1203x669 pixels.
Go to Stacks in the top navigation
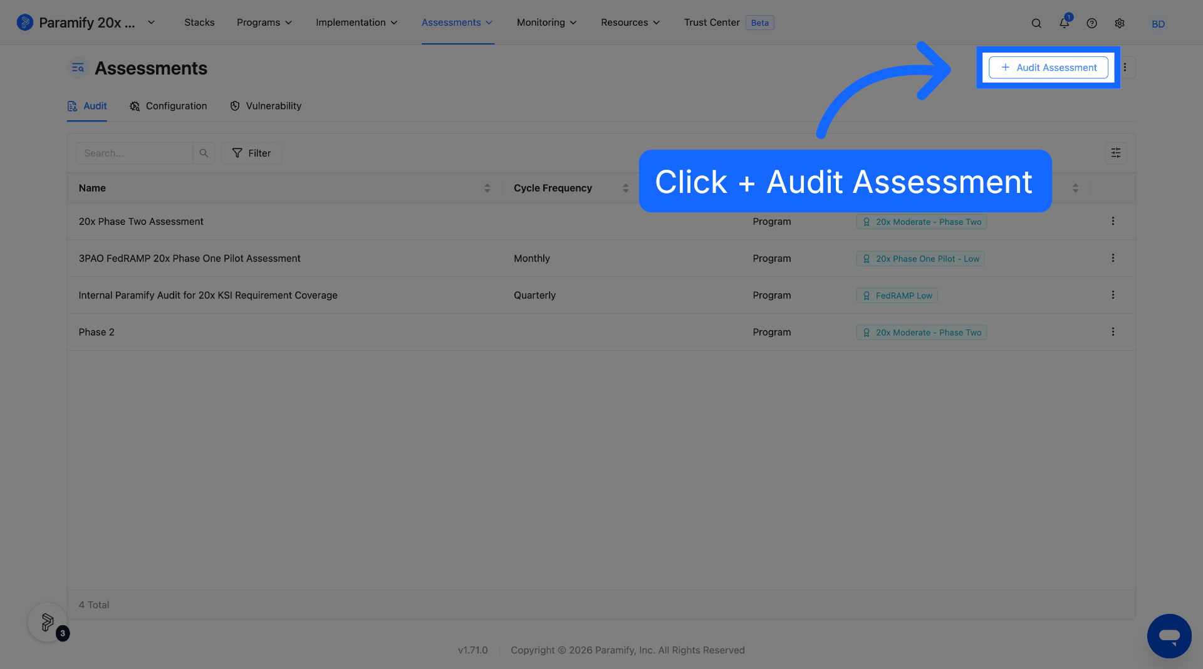[199, 23]
